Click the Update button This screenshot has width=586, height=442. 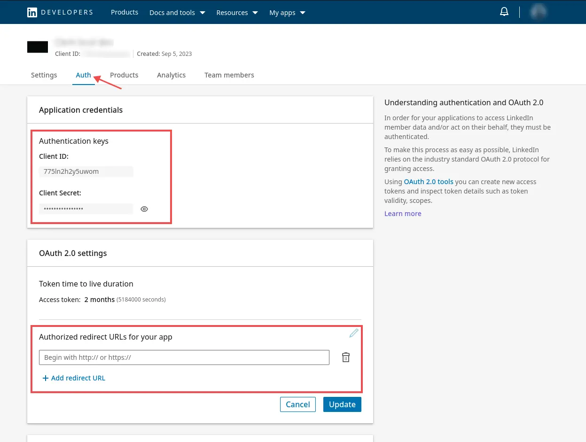coord(342,404)
